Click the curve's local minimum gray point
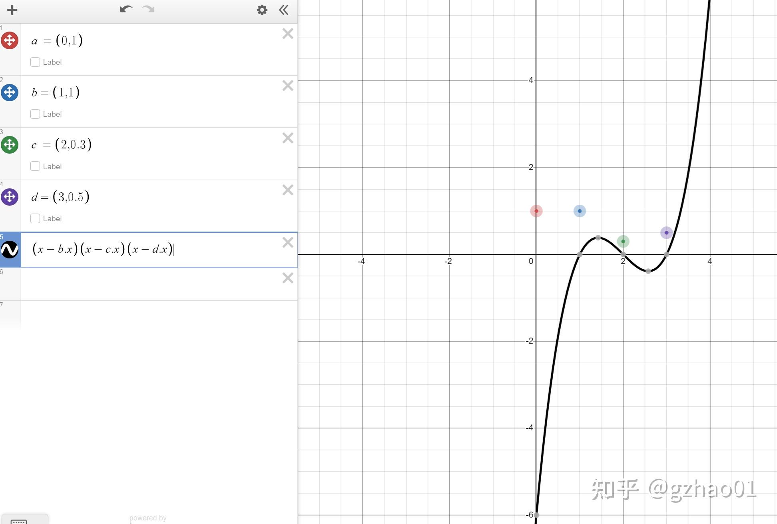The width and height of the screenshot is (777, 524). [x=648, y=271]
